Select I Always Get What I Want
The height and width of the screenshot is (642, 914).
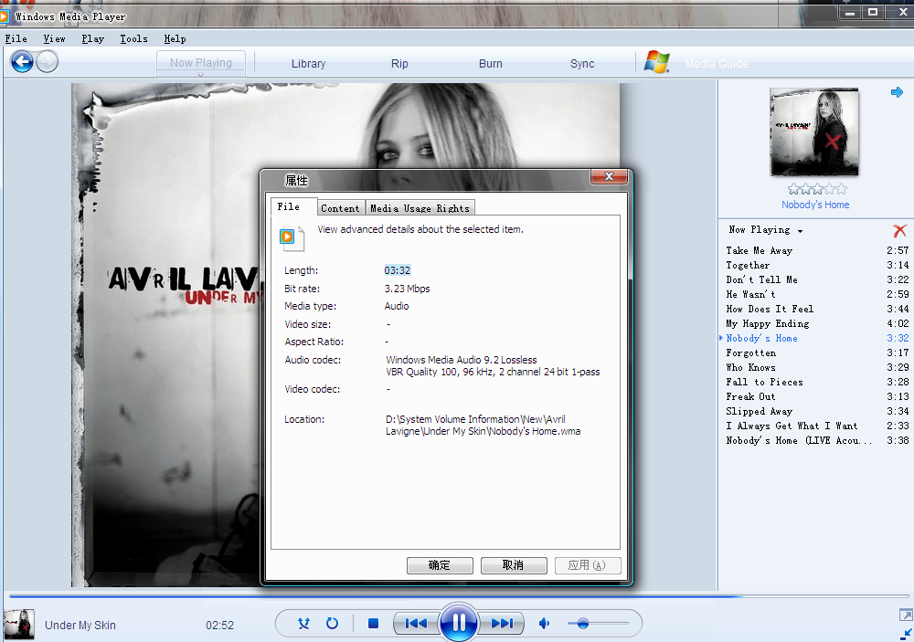(x=817, y=426)
